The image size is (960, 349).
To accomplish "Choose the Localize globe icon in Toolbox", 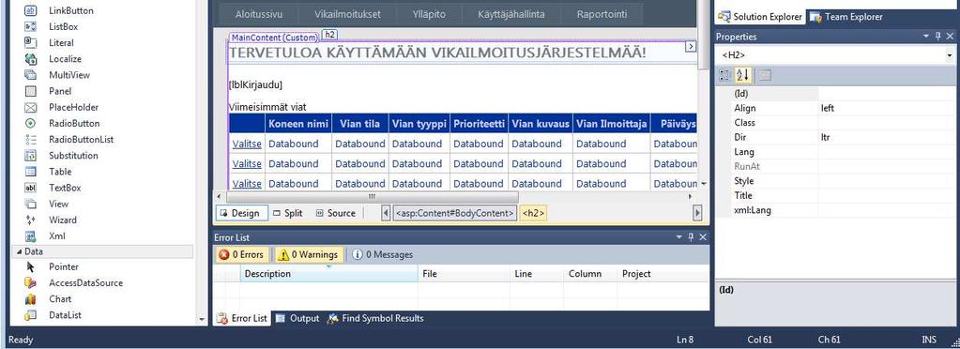I will 31,59.
